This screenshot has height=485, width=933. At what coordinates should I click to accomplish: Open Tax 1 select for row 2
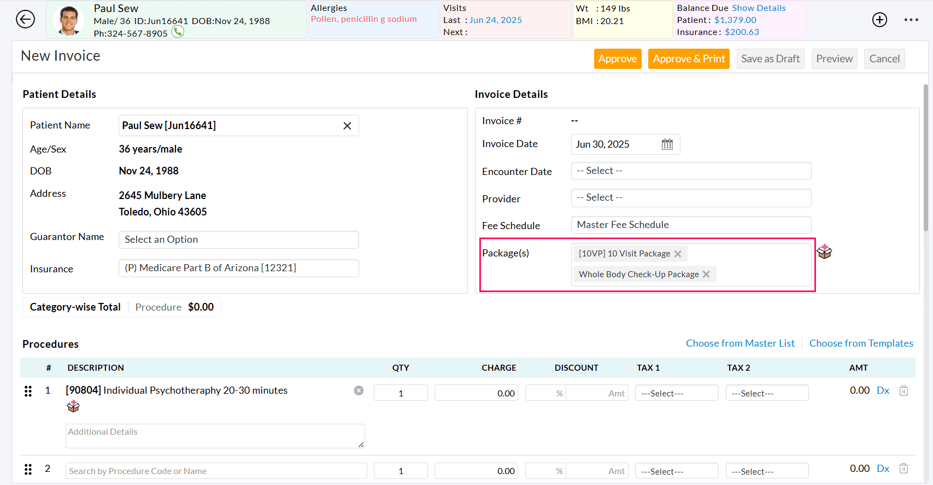pos(677,471)
